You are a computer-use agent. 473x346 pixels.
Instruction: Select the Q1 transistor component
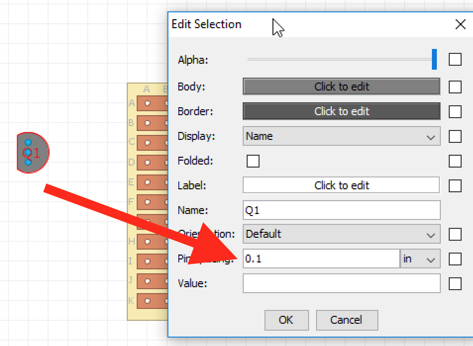click(x=33, y=152)
